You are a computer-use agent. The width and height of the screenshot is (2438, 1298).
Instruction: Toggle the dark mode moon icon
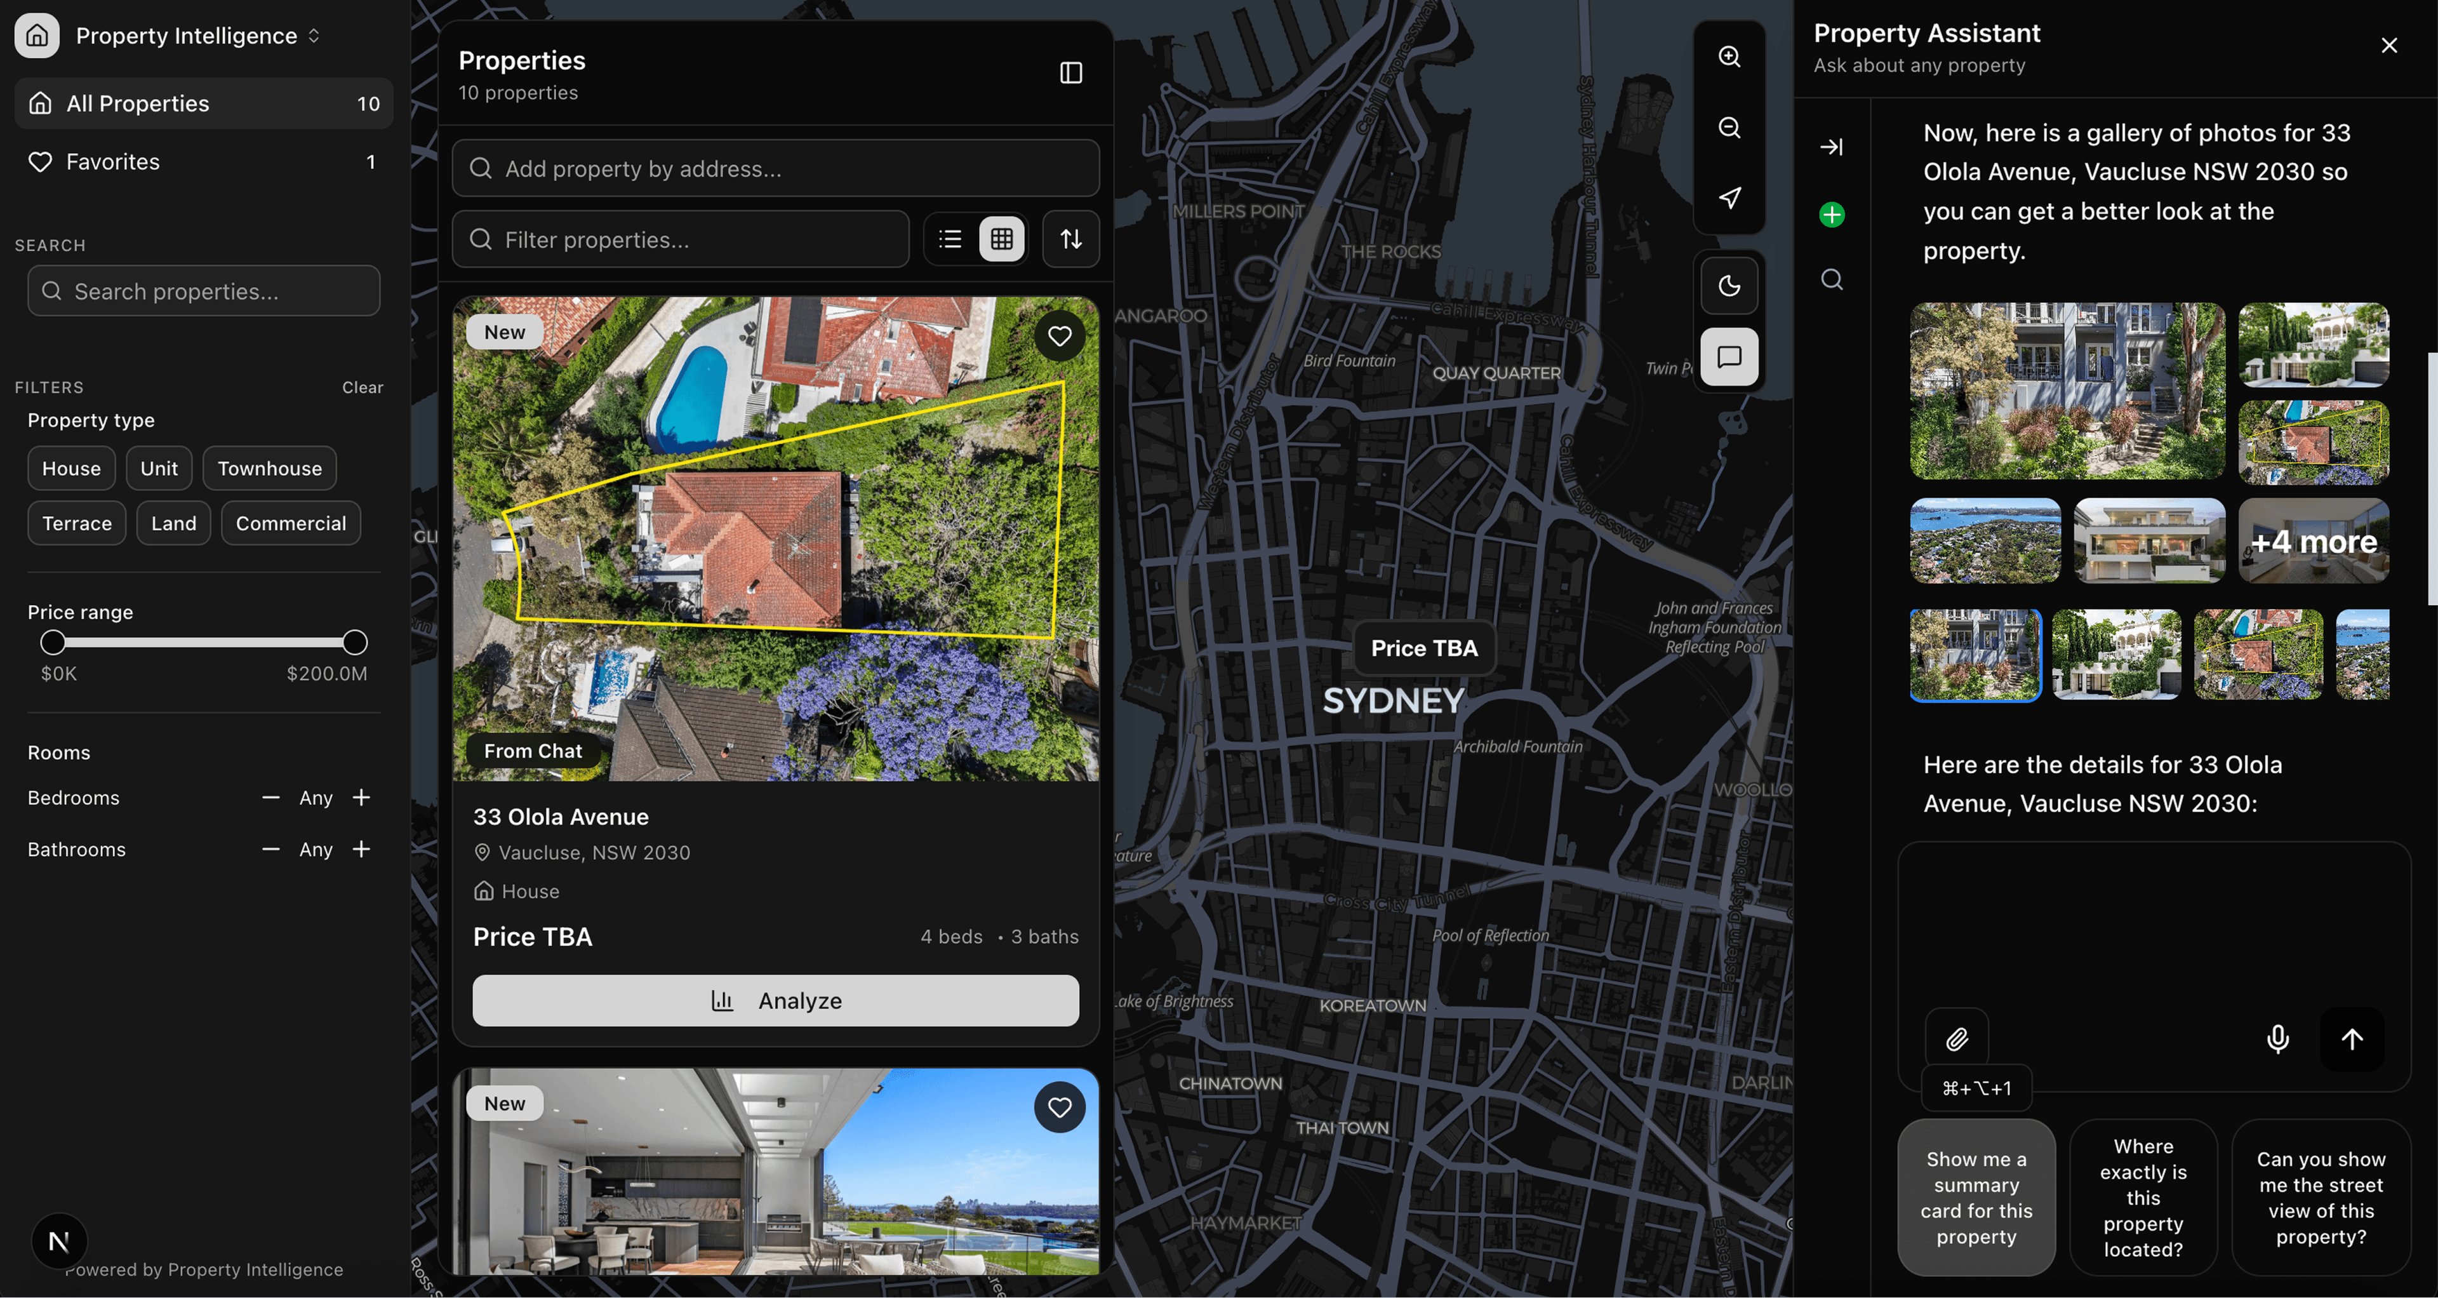1728,286
